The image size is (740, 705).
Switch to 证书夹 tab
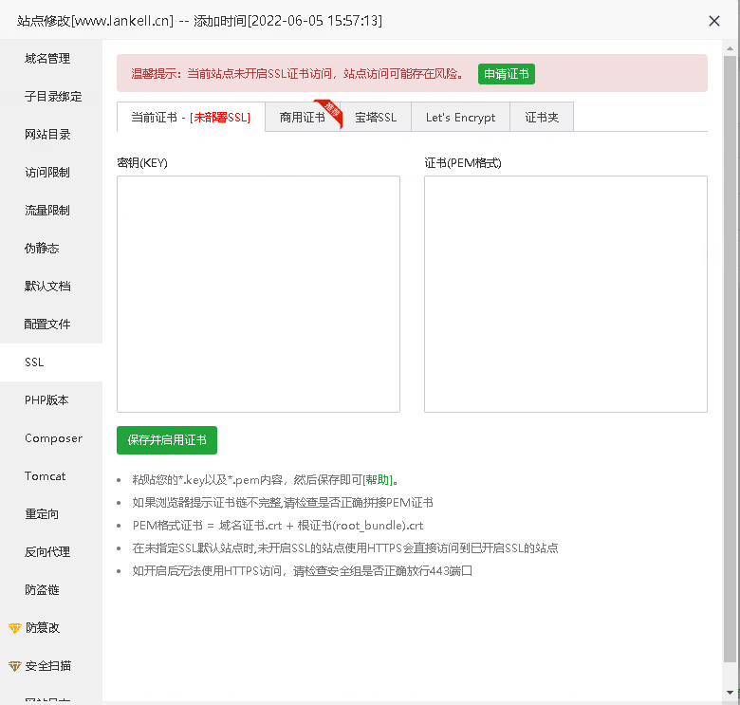pos(542,117)
